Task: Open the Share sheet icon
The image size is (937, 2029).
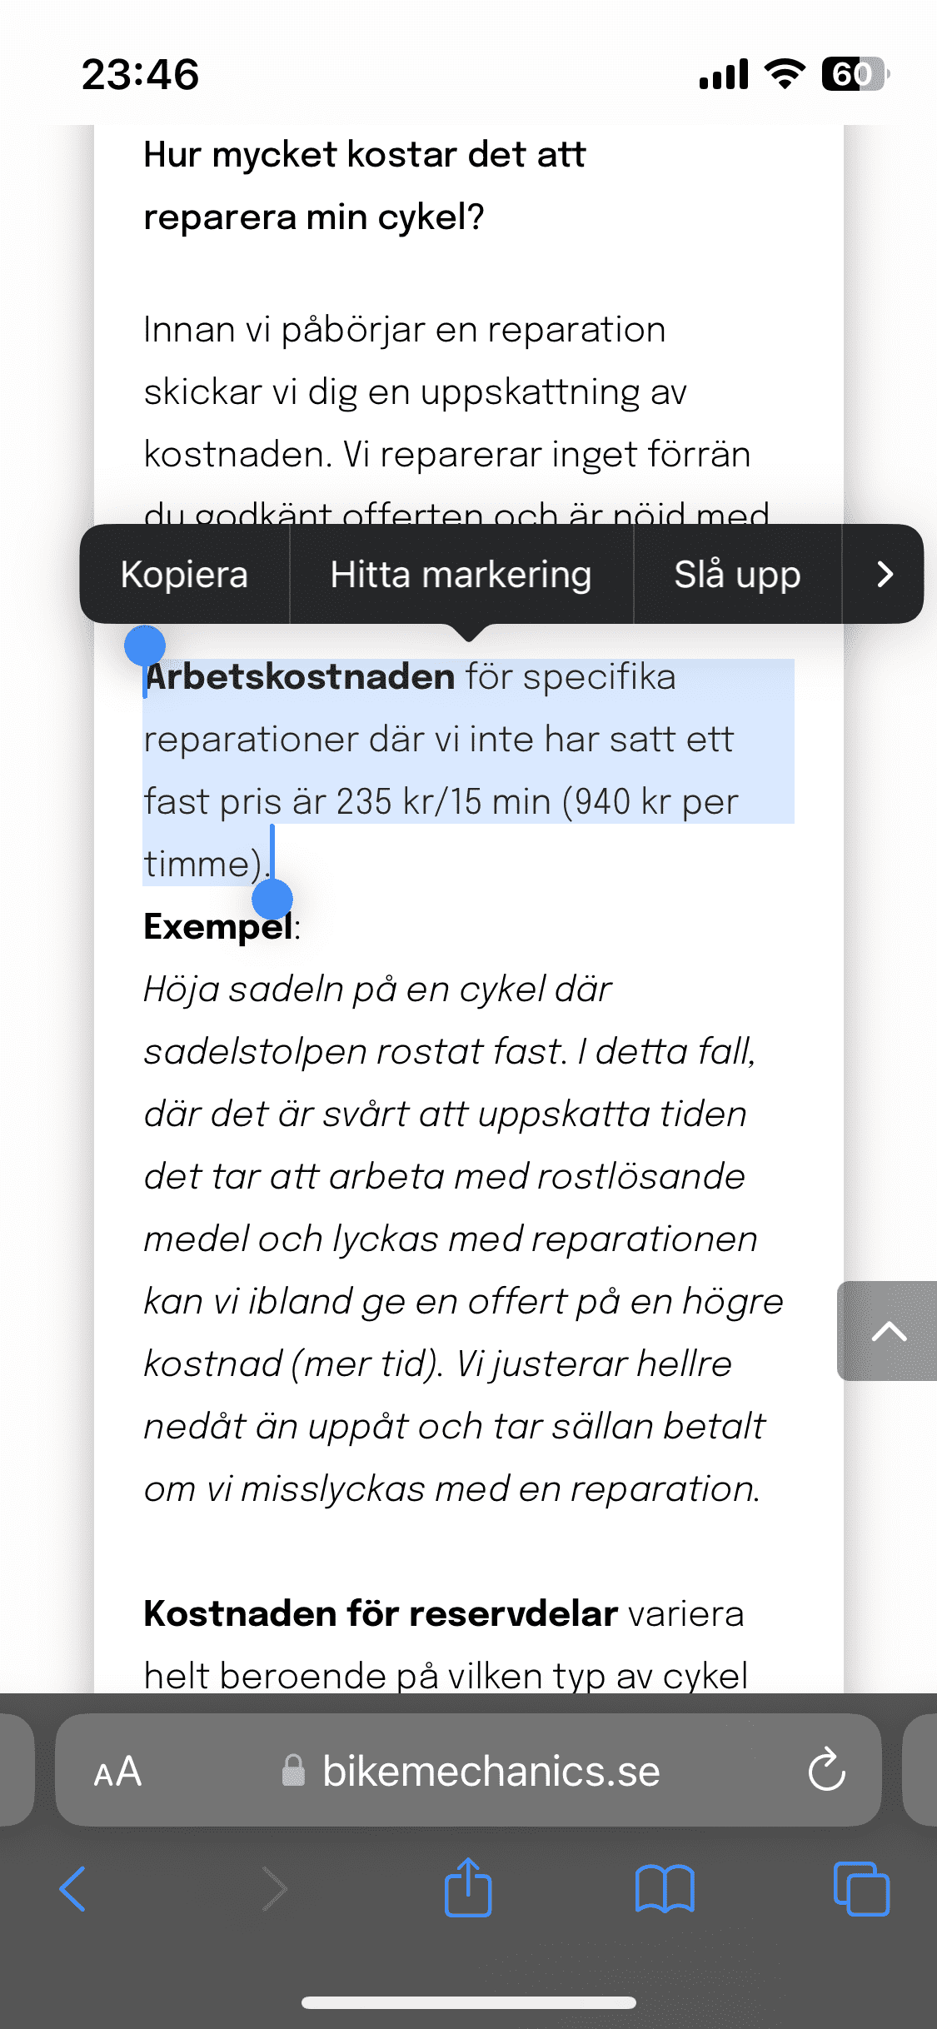Action: coord(468,1889)
